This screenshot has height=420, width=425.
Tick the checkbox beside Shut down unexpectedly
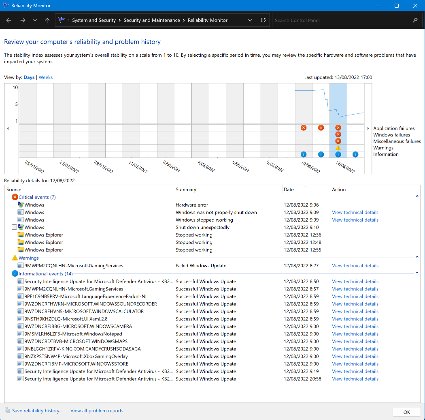tap(15, 228)
